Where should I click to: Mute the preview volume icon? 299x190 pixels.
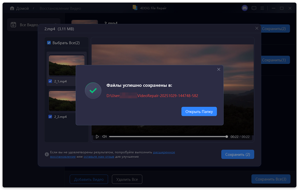104,137
